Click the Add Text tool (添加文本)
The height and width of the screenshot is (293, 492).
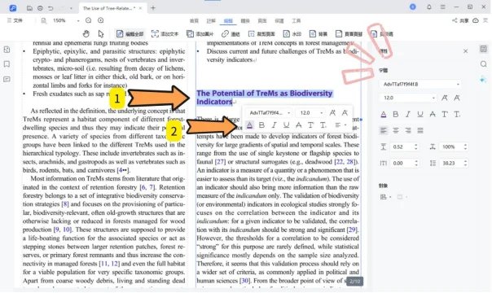coord(165,34)
